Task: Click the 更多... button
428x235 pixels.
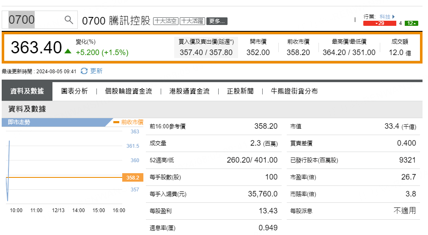Action: (217, 21)
